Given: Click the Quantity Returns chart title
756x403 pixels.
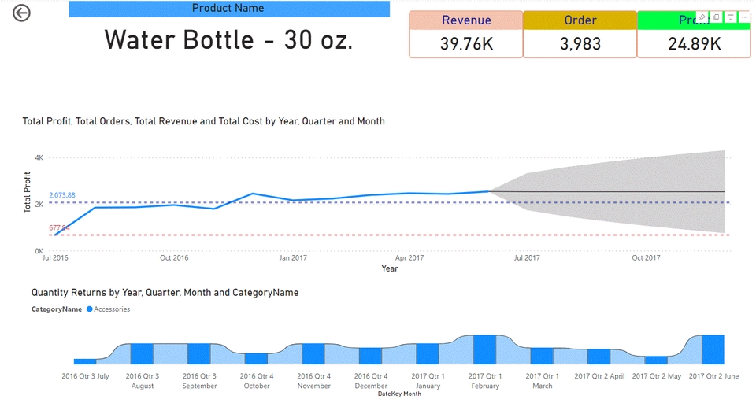Looking at the screenshot, I should pos(165,292).
